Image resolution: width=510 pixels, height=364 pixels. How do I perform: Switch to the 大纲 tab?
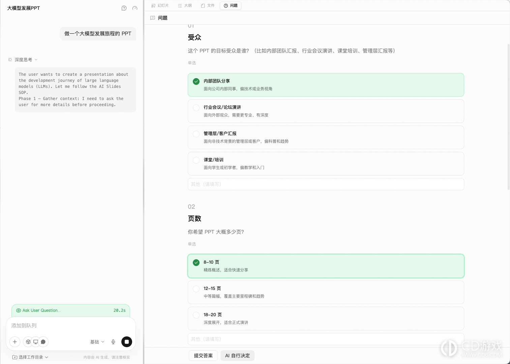coord(185,5)
